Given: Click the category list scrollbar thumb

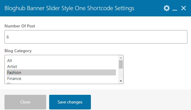Looking at the screenshot, I should pos(121,64).
